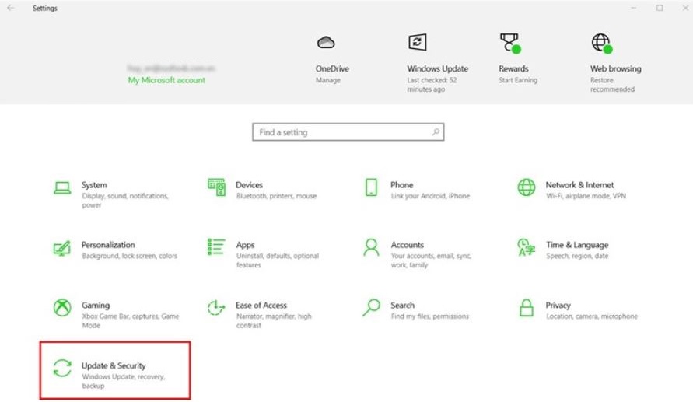Open the Gaming Xbox icon
This screenshot has height=402, width=693.
pos(62,307)
